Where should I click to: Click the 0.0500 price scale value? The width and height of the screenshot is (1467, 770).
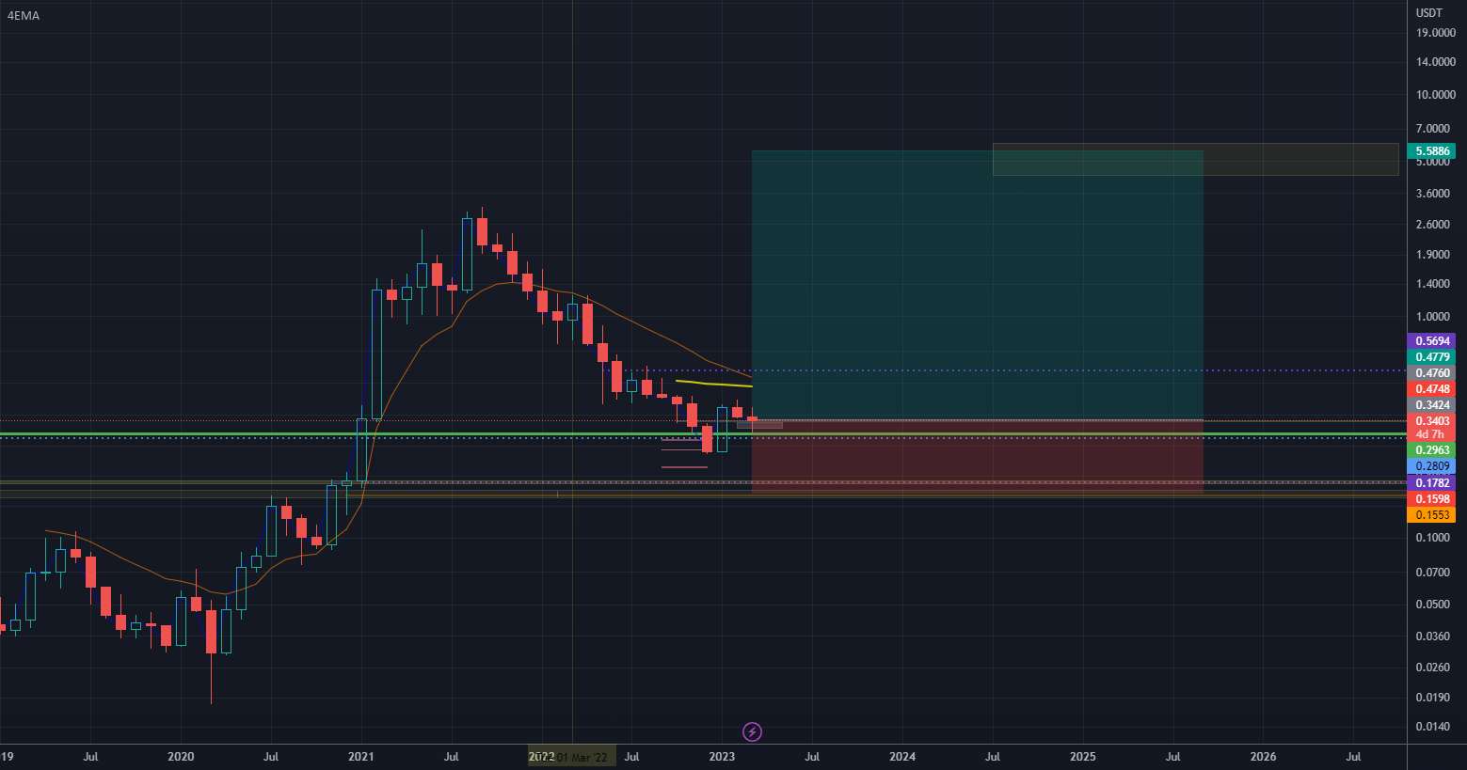click(x=1434, y=605)
